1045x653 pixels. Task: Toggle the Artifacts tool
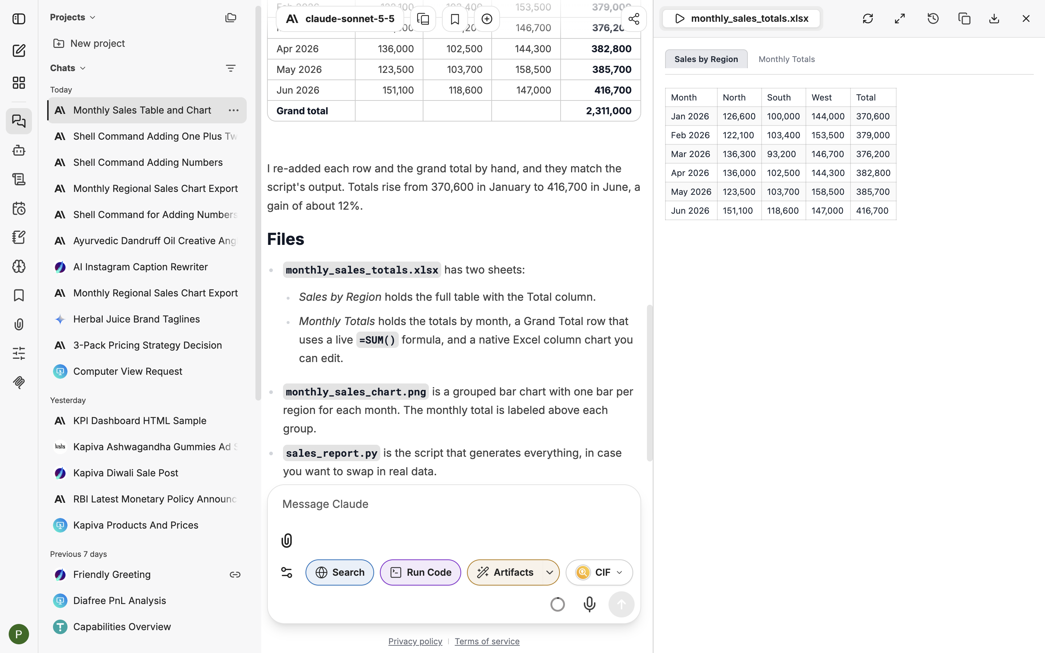click(x=505, y=572)
